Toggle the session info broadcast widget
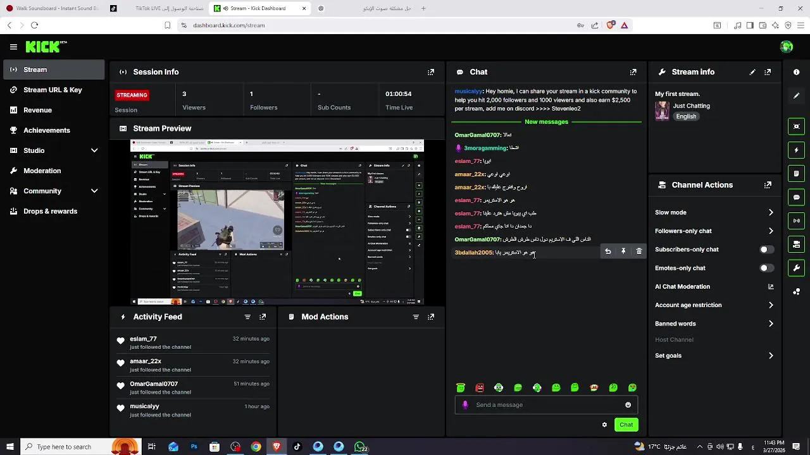This screenshot has height=455, width=810. click(x=797, y=221)
